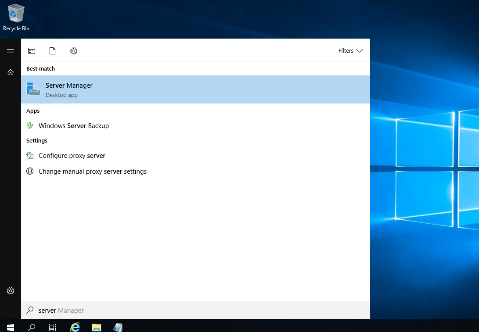Viewport: 479px width, 332px height.
Task: Open Configure proxy server setting
Action: pos(195,156)
